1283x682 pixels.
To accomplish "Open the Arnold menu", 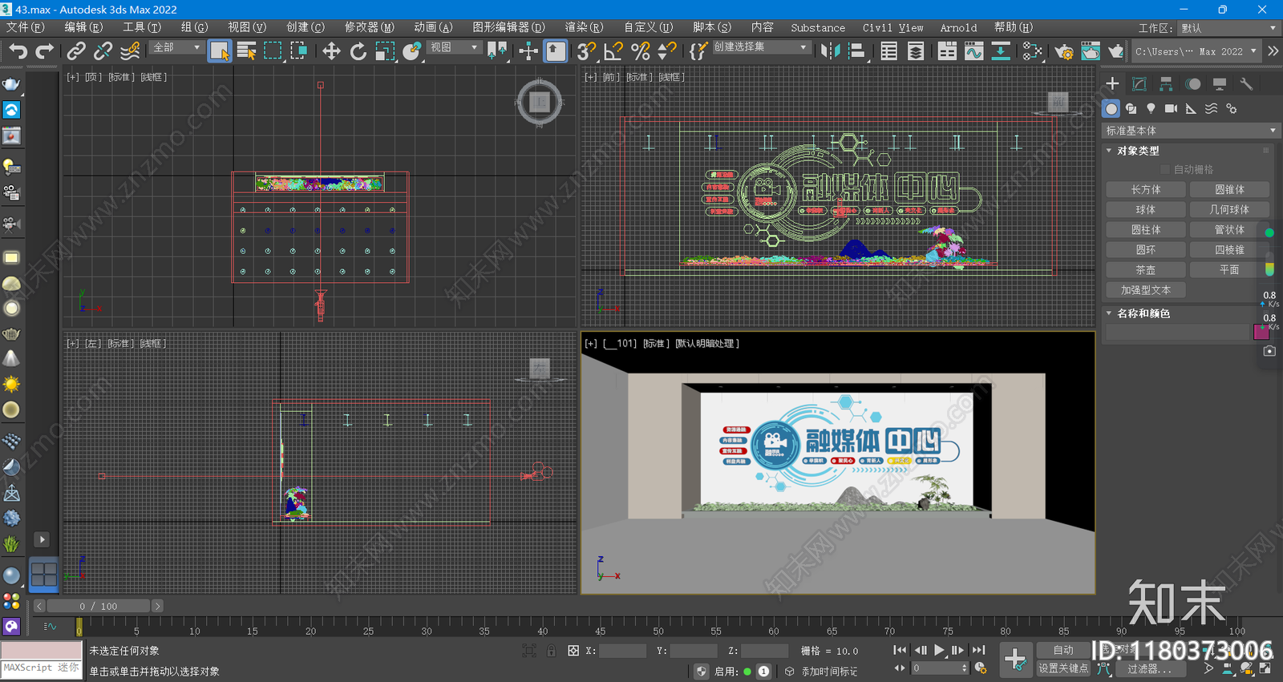I will click(958, 27).
